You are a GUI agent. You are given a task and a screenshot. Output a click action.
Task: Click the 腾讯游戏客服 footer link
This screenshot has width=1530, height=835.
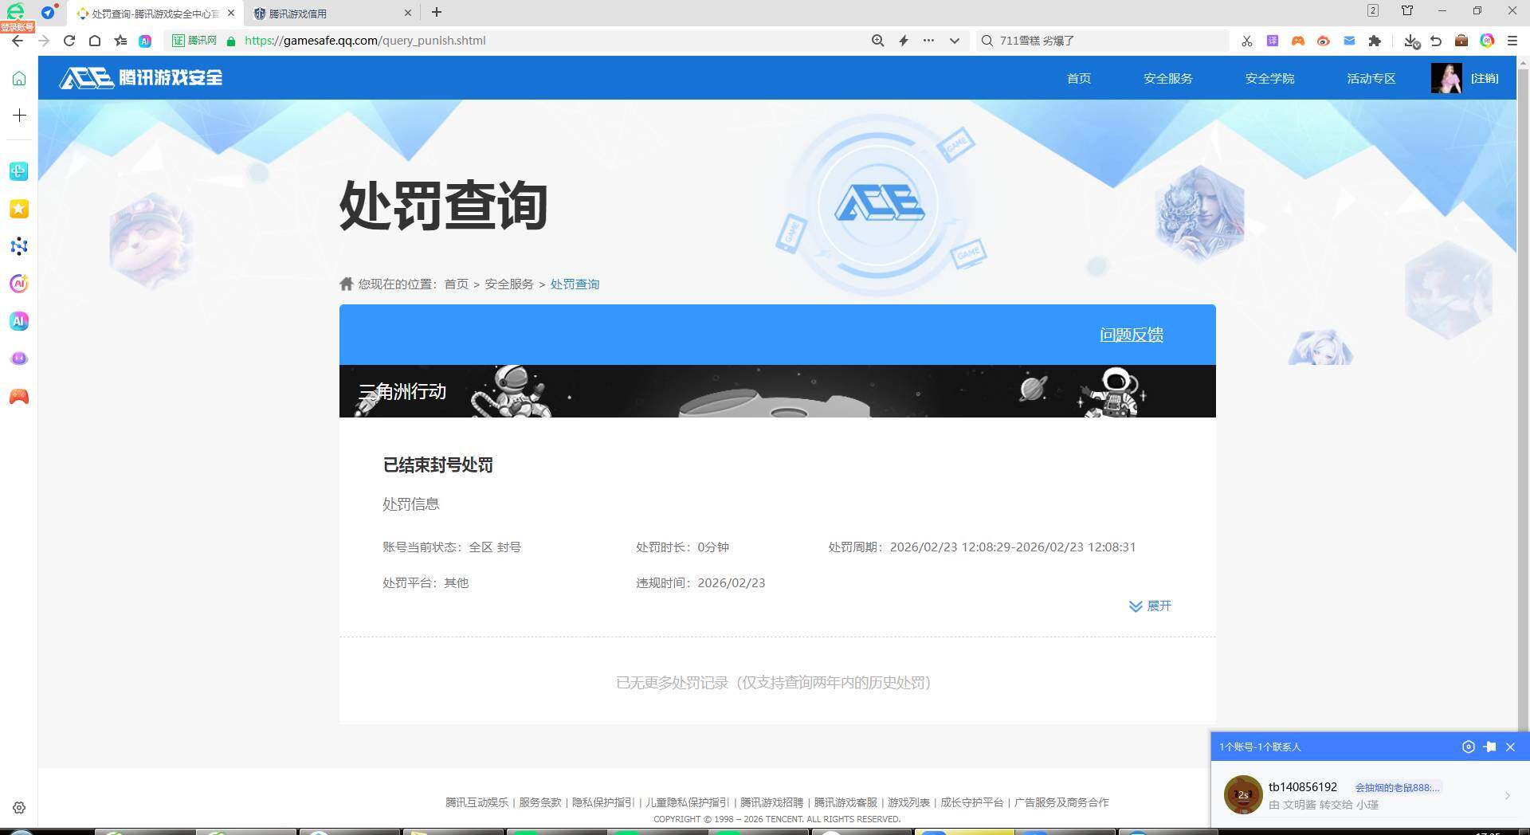[845, 802]
